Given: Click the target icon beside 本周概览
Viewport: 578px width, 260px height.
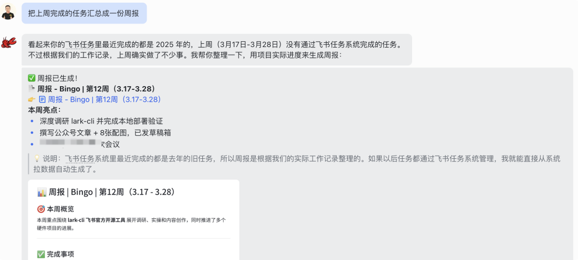Looking at the screenshot, I should (x=41, y=209).
